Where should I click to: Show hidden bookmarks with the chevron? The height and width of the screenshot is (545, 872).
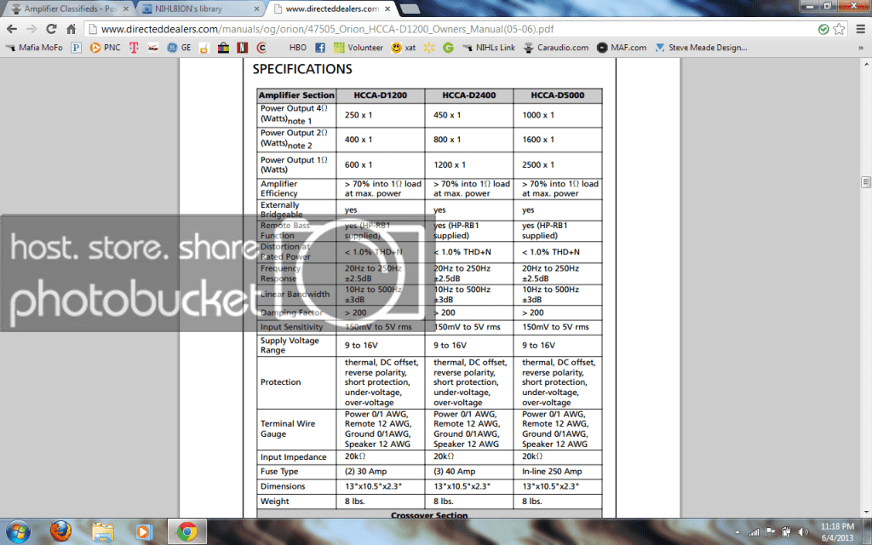pyautogui.click(x=861, y=48)
